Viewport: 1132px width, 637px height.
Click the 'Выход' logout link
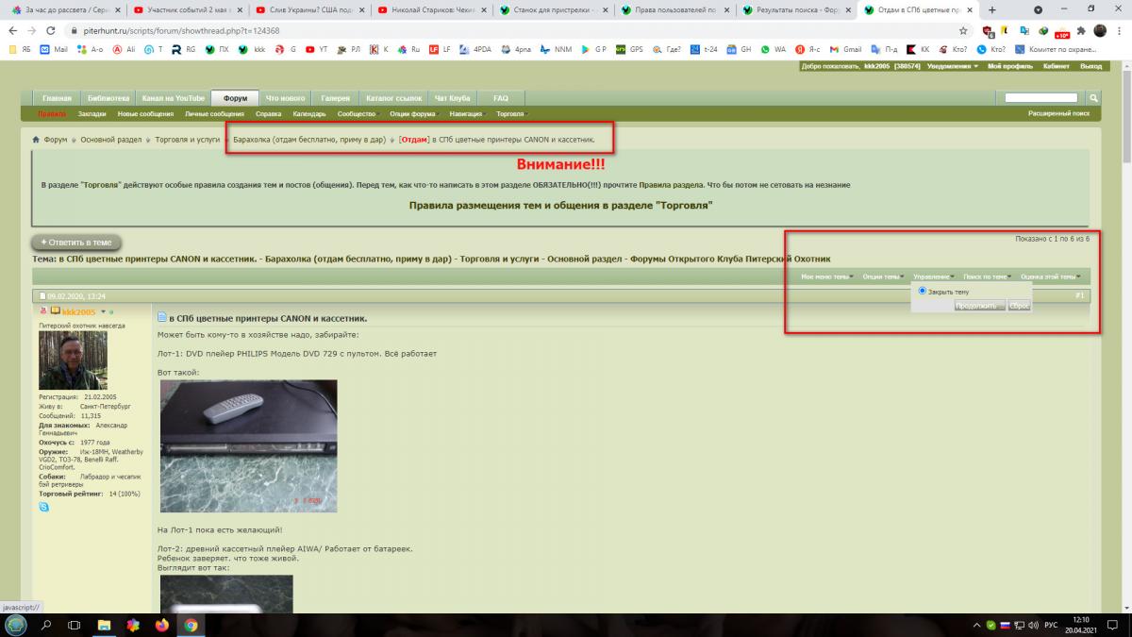click(1090, 66)
